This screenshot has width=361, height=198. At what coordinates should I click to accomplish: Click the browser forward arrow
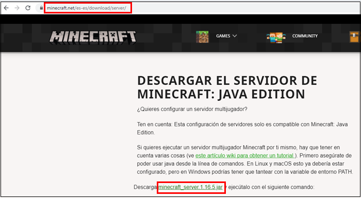[17, 8]
